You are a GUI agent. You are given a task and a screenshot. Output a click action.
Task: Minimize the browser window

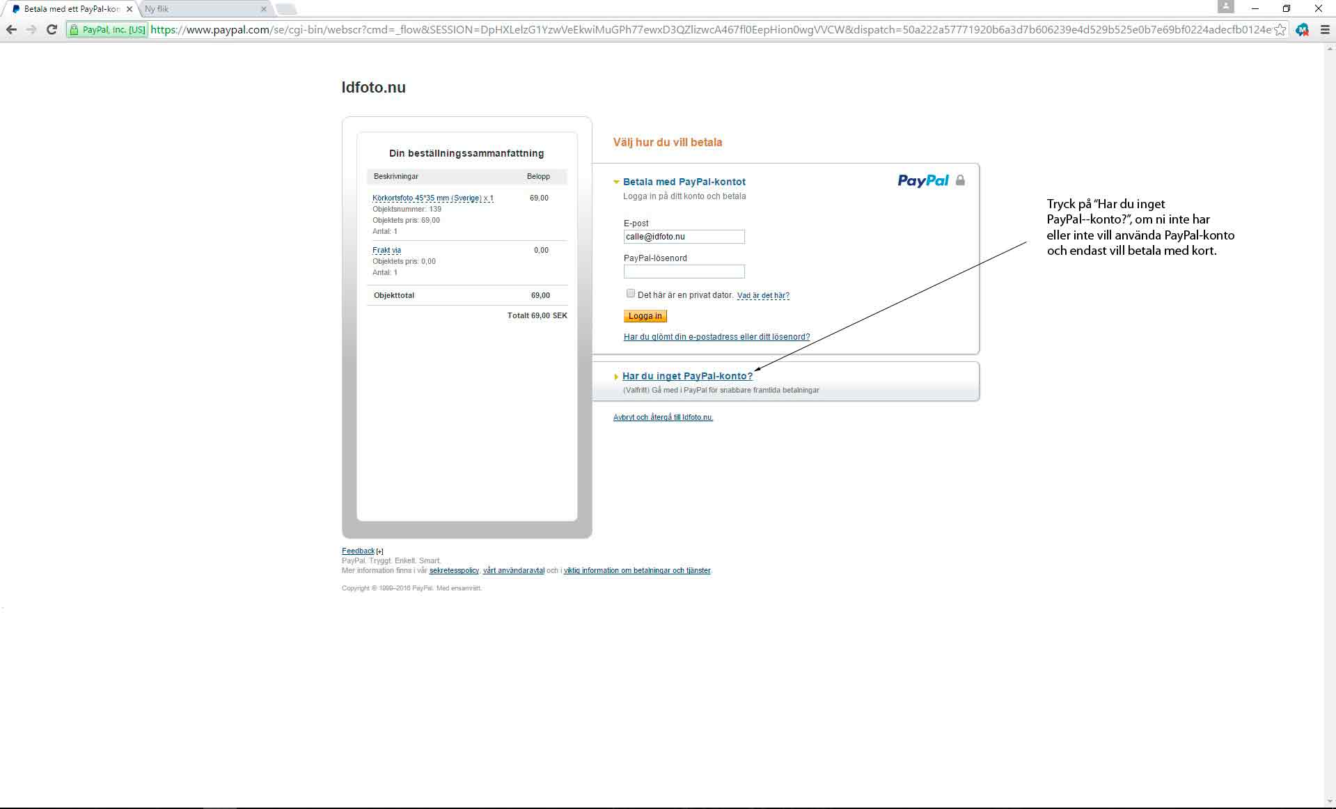tap(1255, 8)
